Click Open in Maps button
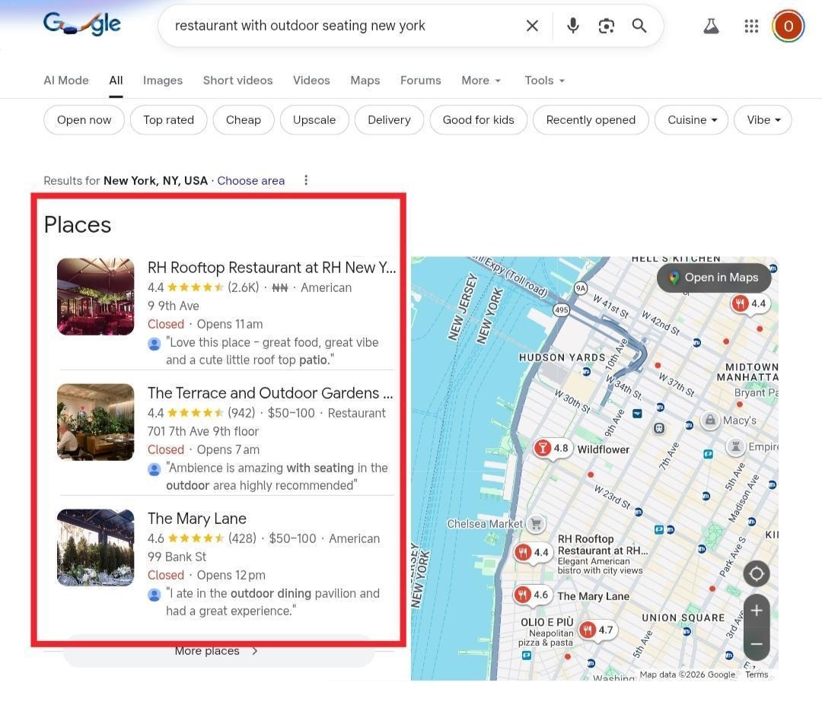This screenshot has height=705, width=822. click(714, 278)
